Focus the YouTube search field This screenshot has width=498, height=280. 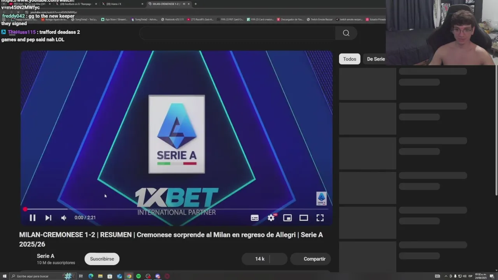pos(237,33)
